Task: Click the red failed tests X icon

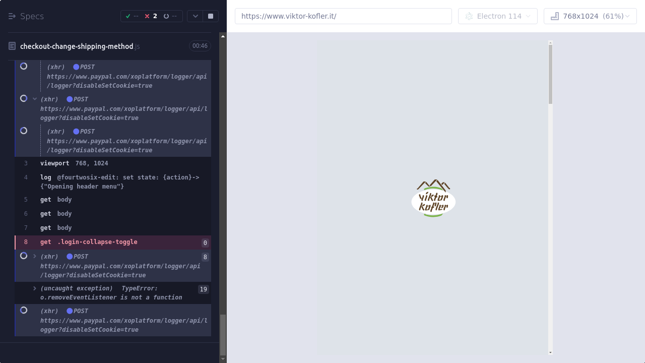Action: tap(147, 16)
